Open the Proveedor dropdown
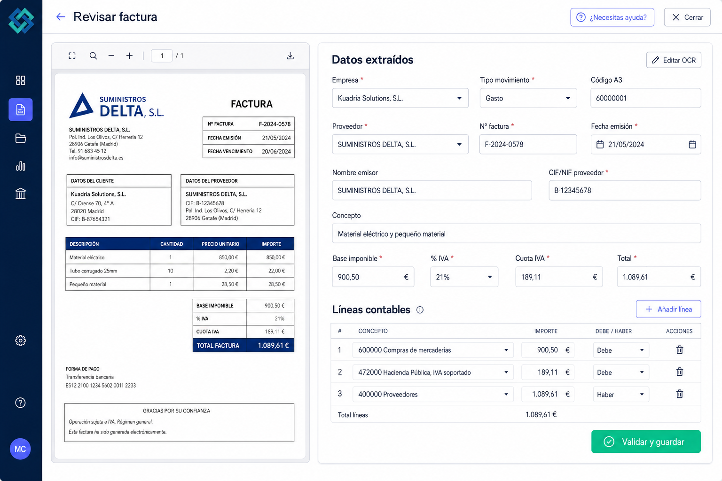The image size is (722, 481). point(400,145)
